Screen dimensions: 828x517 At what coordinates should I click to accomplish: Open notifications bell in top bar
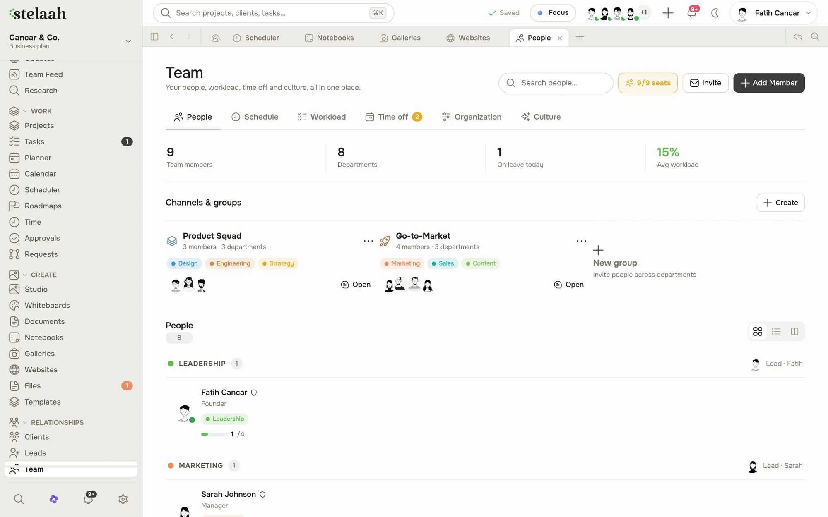click(691, 13)
